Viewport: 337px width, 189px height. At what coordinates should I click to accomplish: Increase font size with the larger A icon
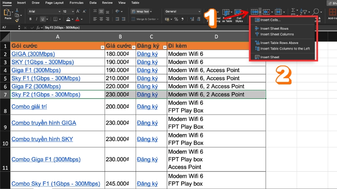tap(78, 11)
